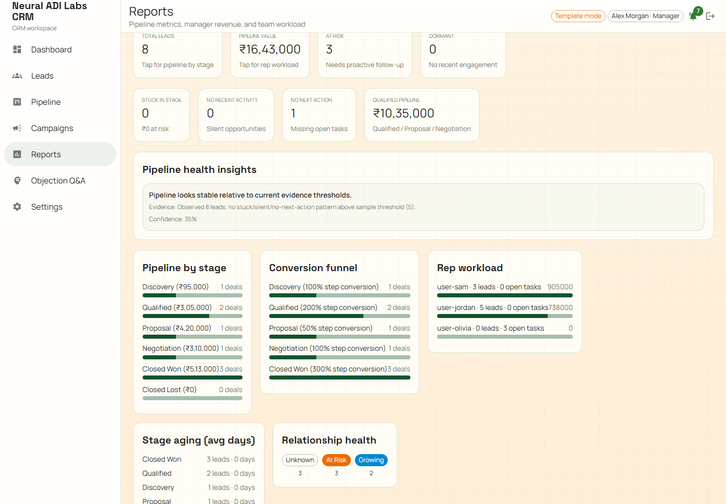726x504 pixels.
Task: Click the At Risk orange badge
Action: pyautogui.click(x=336, y=460)
